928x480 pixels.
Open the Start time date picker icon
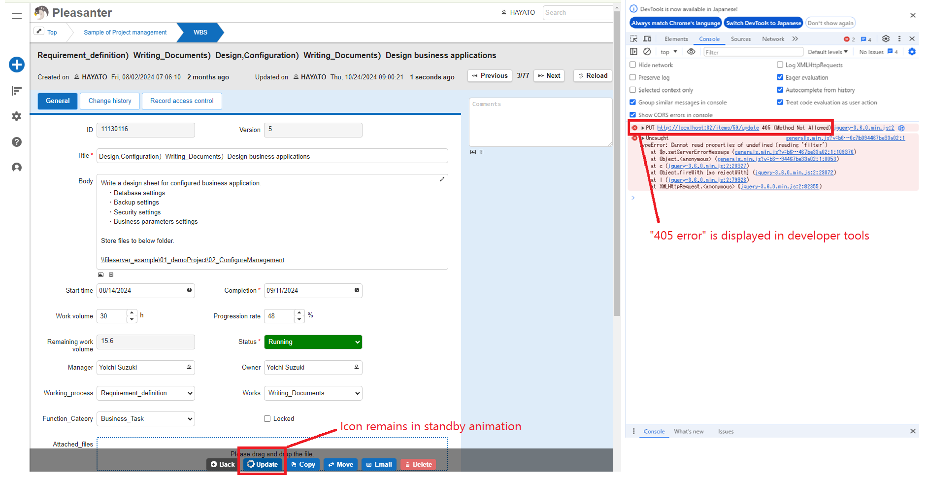[189, 290]
